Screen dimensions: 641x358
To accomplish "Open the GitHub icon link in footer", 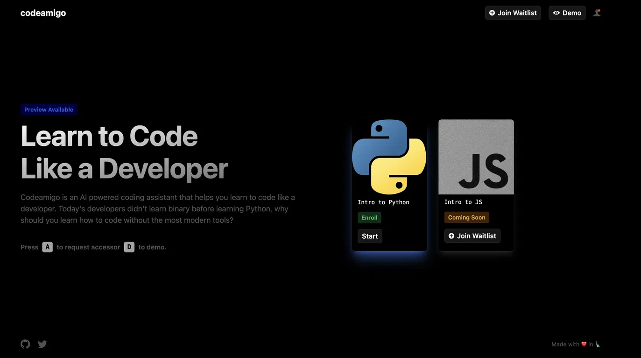I will pos(25,344).
